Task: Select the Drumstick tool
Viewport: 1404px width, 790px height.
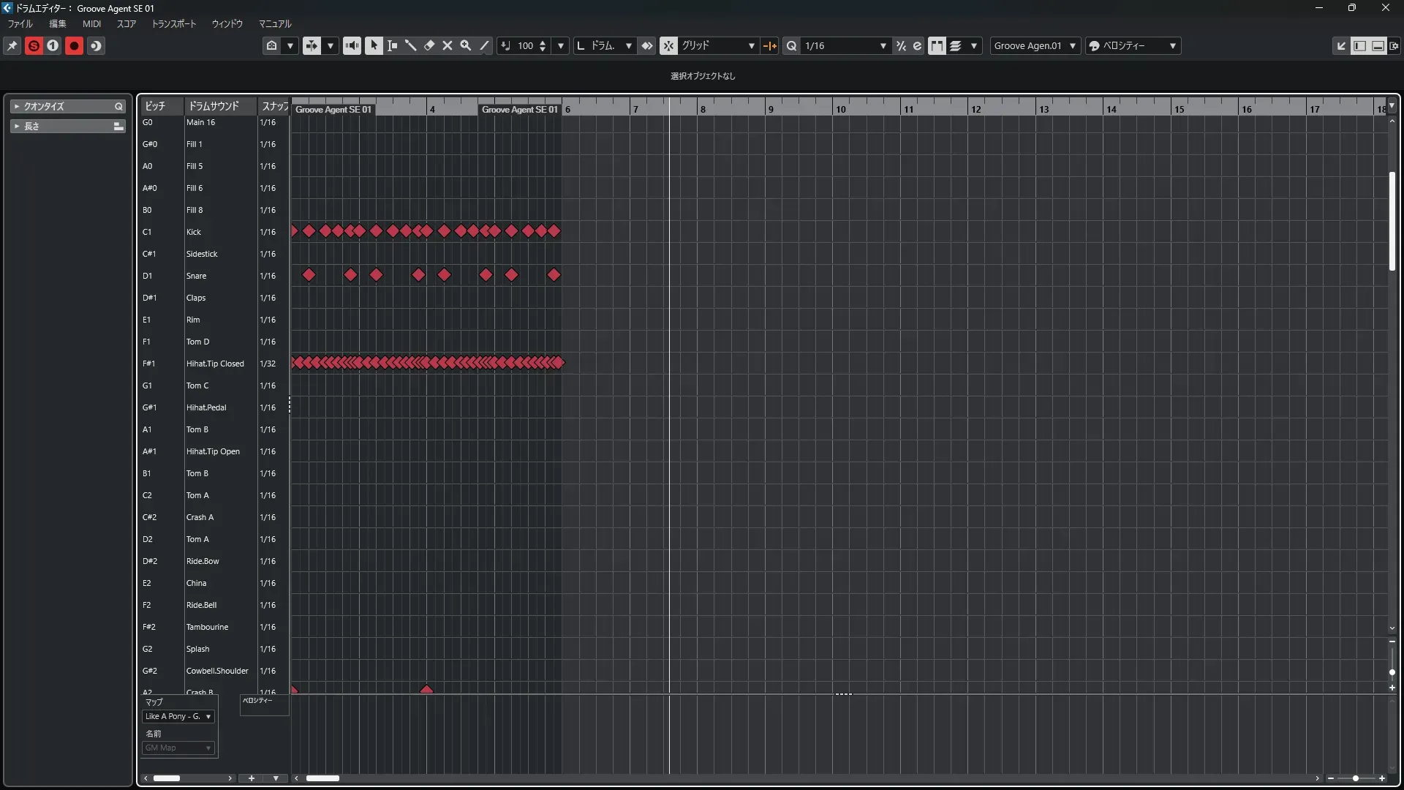Action: [410, 45]
